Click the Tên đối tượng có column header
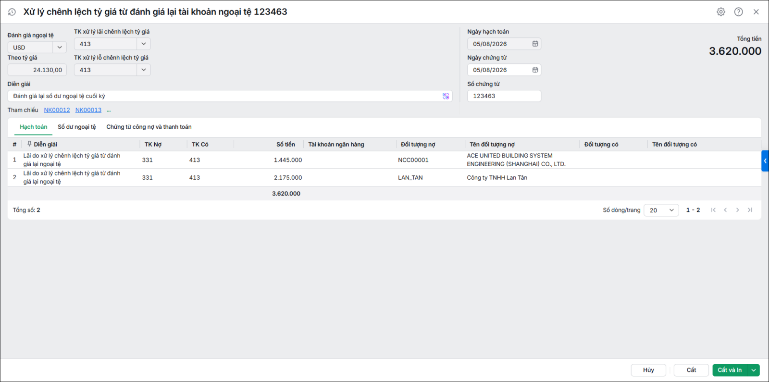The width and height of the screenshot is (769, 382). click(674, 144)
